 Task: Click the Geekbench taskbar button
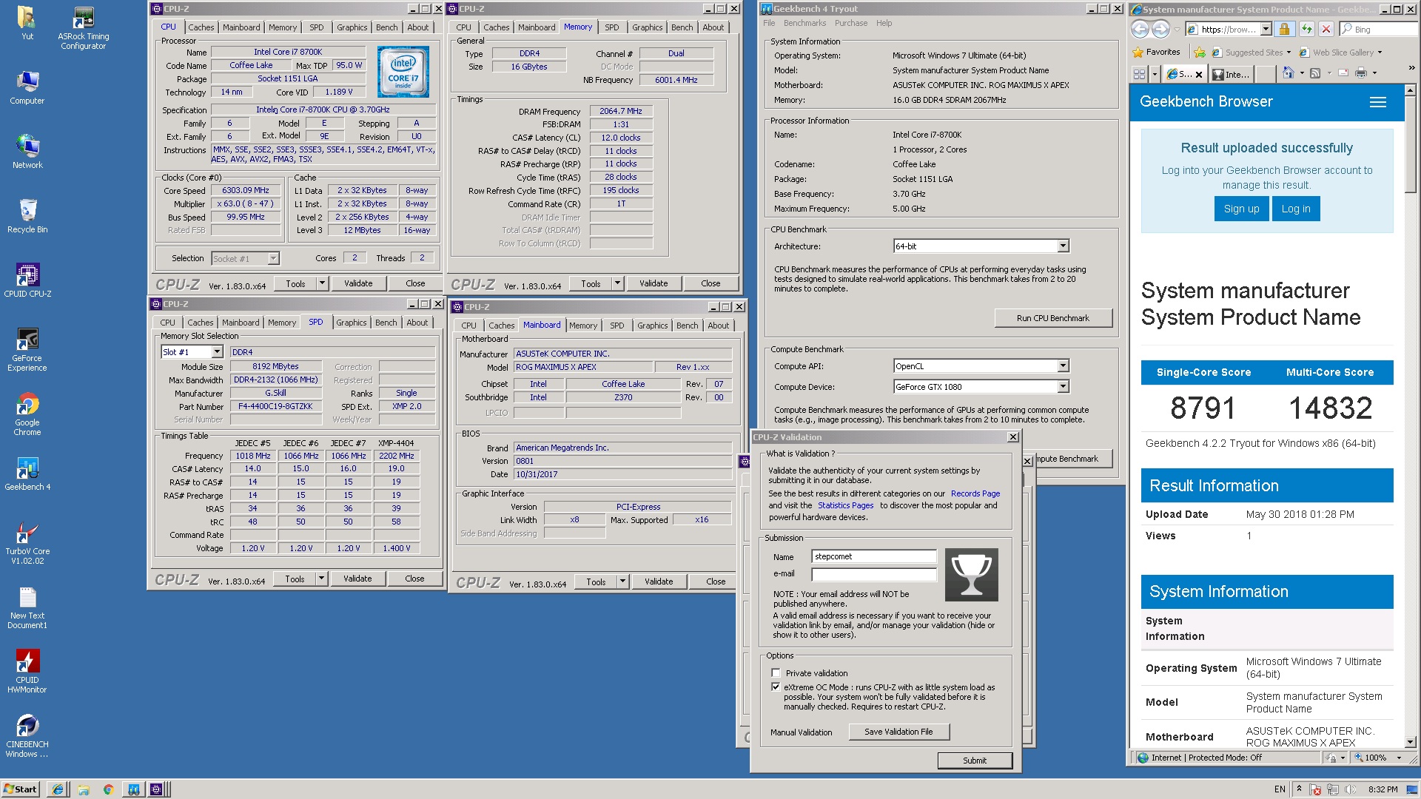click(x=133, y=789)
